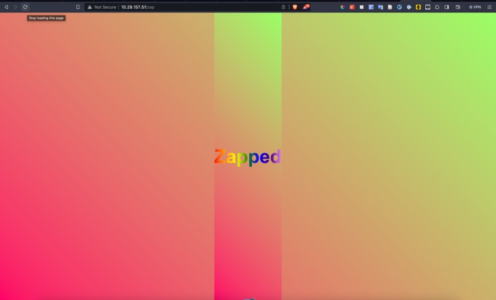Image resolution: width=496 pixels, height=300 pixels.
Task: Click the blue round checkmark extension icon
Action: click(399, 7)
